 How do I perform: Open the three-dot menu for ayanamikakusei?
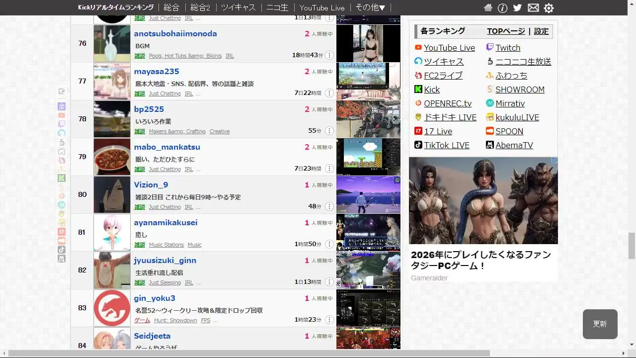[329, 244]
